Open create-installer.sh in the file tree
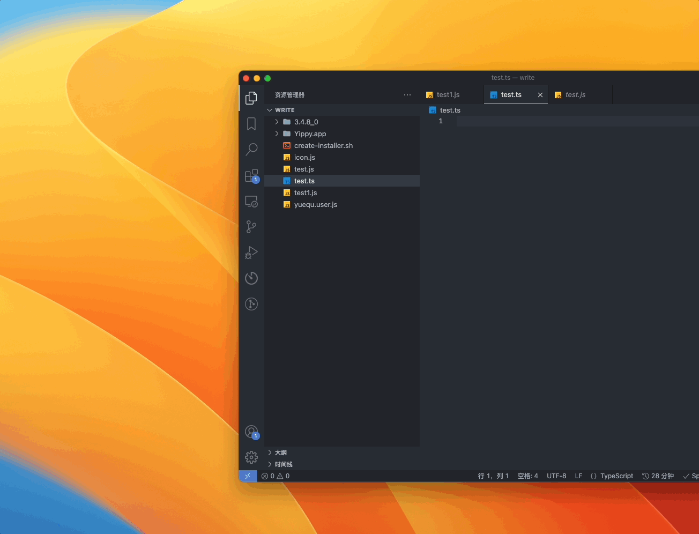Image resolution: width=699 pixels, height=534 pixels. pos(342,145)
